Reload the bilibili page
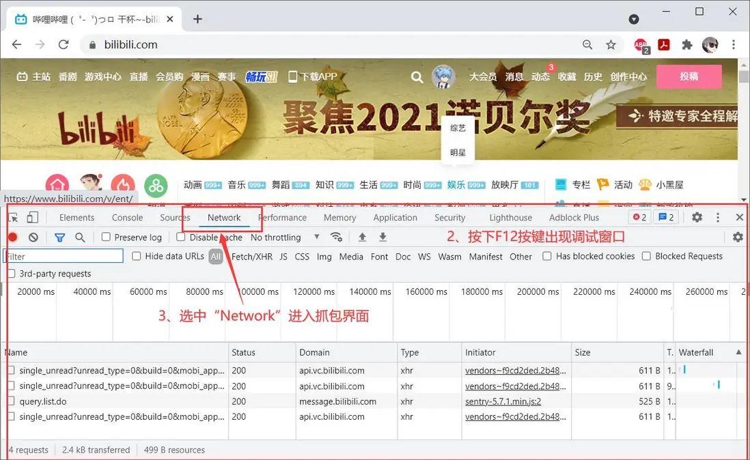 [63, 44]
